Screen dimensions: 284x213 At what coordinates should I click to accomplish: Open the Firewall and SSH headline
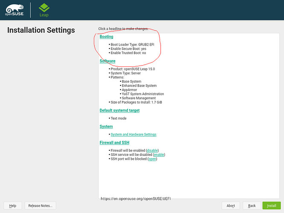(x=114, y=143)
